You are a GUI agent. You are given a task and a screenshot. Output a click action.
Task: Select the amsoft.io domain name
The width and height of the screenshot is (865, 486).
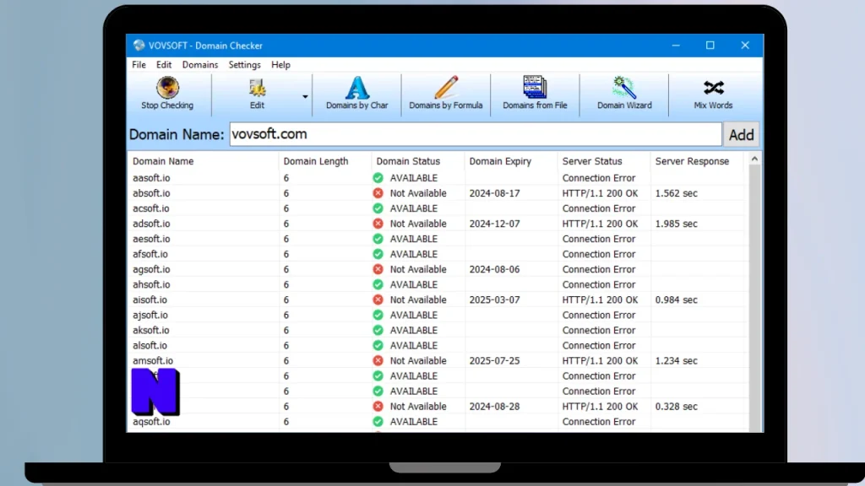click(153, 360)
